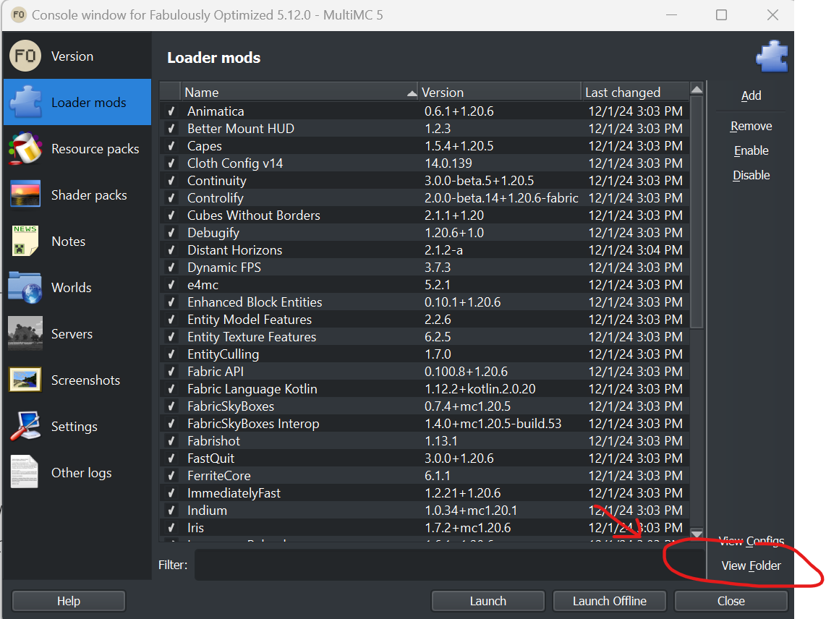Click the Indium mod name
The image size is (826, 619).
pos(207,511)
